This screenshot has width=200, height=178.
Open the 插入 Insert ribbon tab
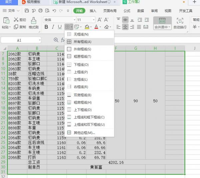[93, 11]
